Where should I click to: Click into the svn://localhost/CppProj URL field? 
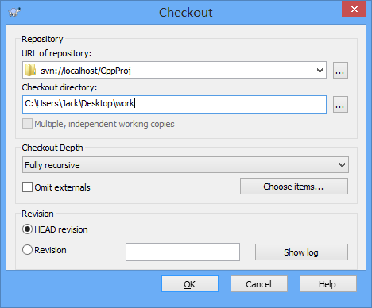tap(174, 70)
